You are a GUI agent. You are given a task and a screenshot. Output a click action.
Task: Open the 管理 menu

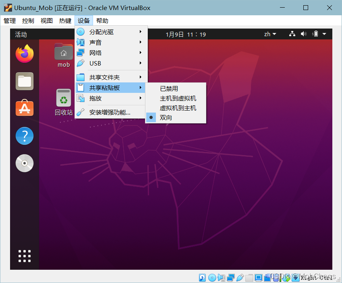coord(10,21)
